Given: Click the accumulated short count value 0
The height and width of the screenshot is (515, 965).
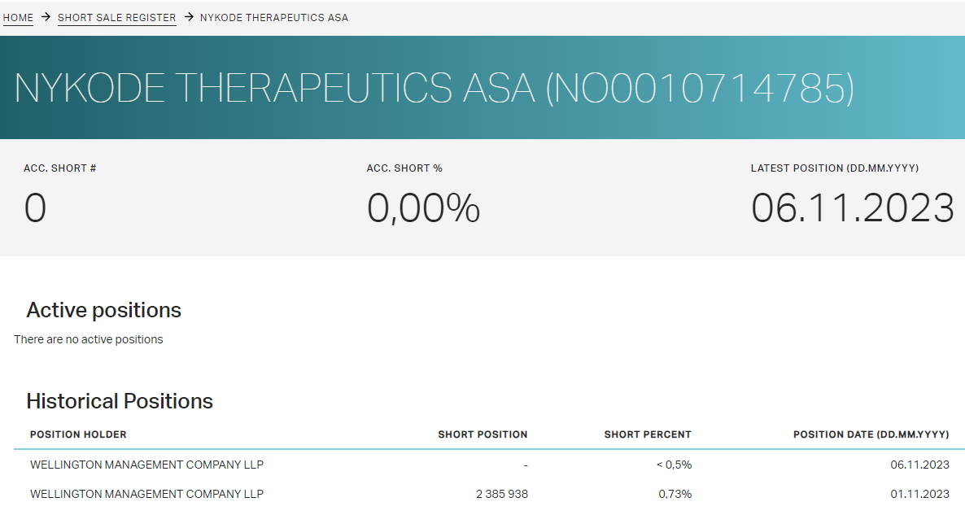Looking at the screenshot, I should pos(35,207).
